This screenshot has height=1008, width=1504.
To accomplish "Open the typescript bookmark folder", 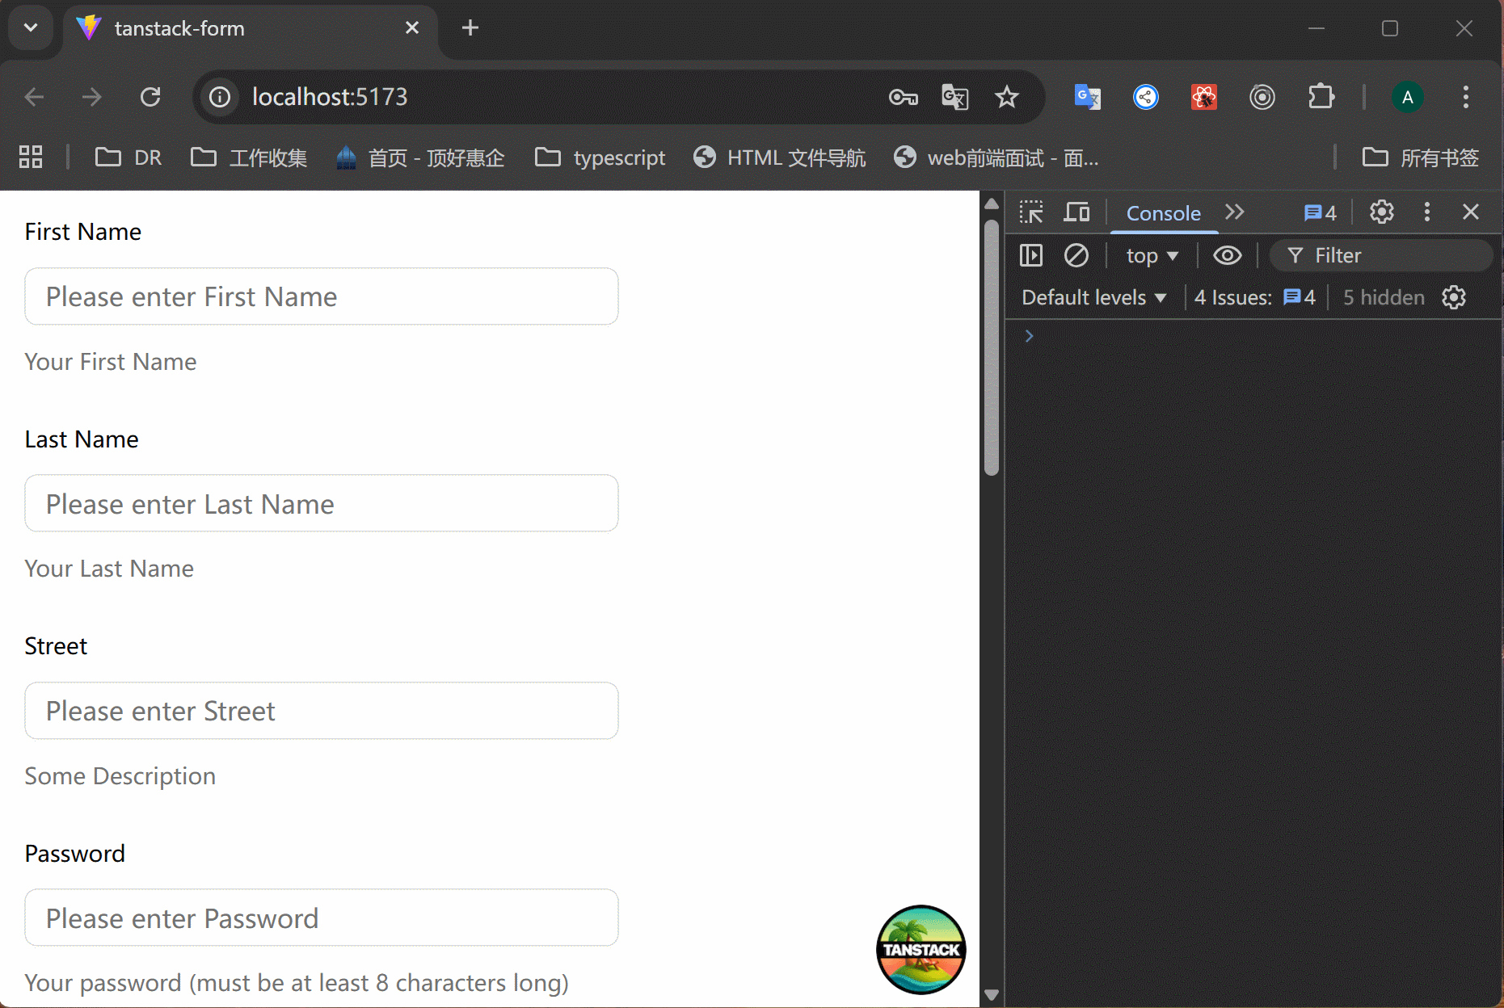I will click(600, 157).
